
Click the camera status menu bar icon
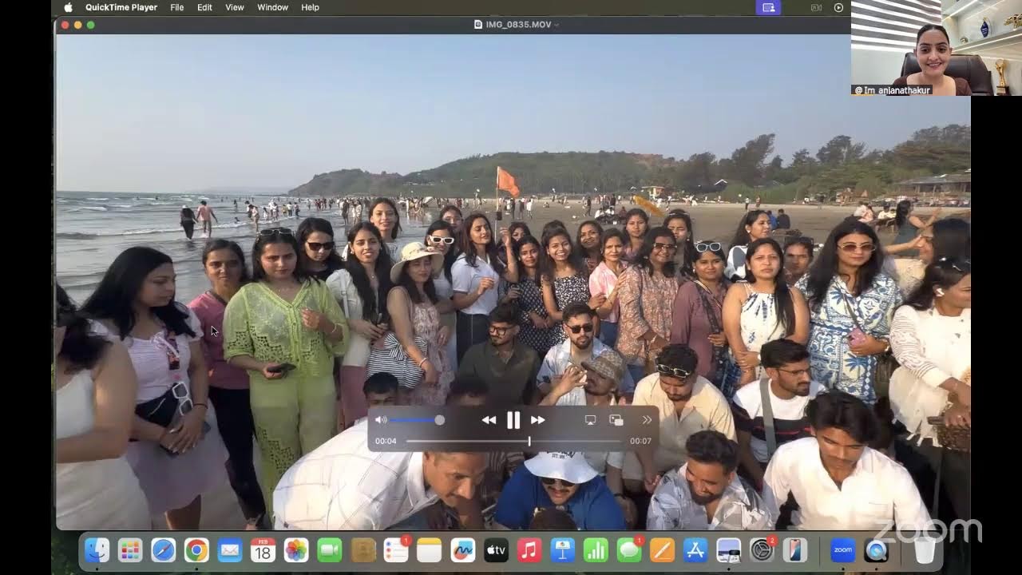(x=816, y=7)
